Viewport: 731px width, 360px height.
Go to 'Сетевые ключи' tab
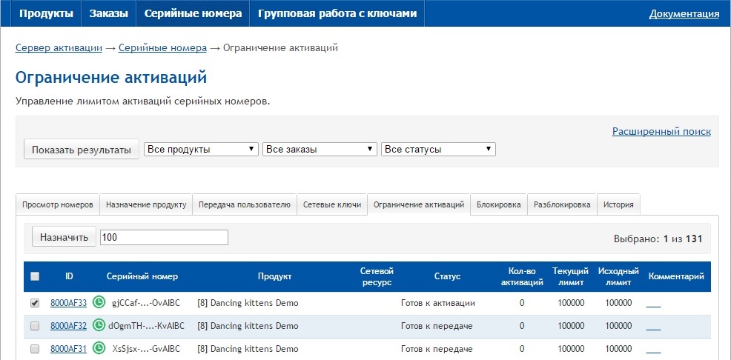(332, 204)
